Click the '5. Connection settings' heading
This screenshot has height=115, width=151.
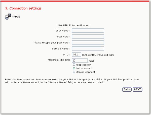point(23,8)
